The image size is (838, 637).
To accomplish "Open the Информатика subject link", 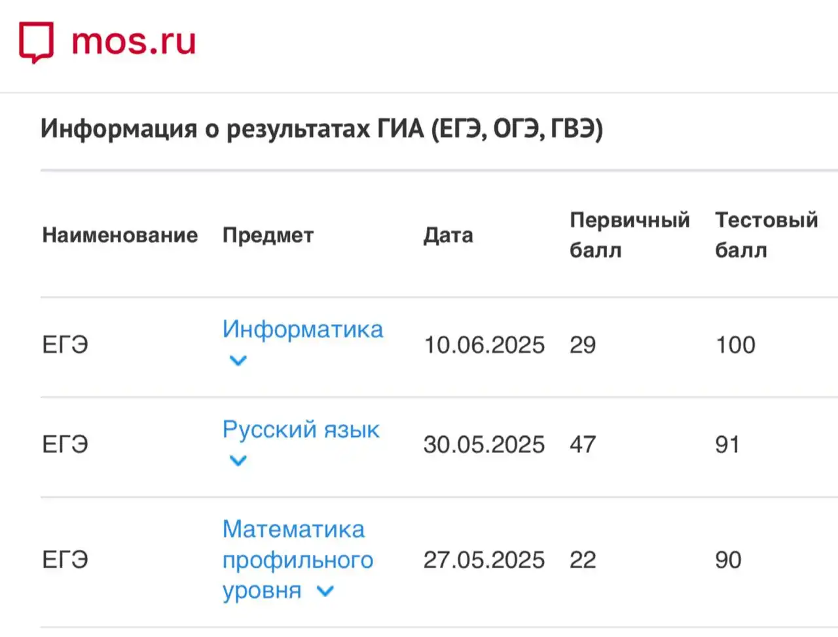I will pos(303,329).
